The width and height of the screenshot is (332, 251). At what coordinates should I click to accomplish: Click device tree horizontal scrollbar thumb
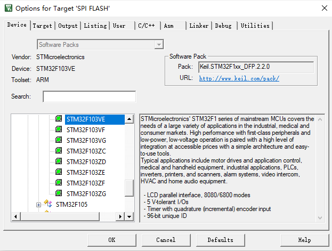pyautogui.click(x=60, y=217)
